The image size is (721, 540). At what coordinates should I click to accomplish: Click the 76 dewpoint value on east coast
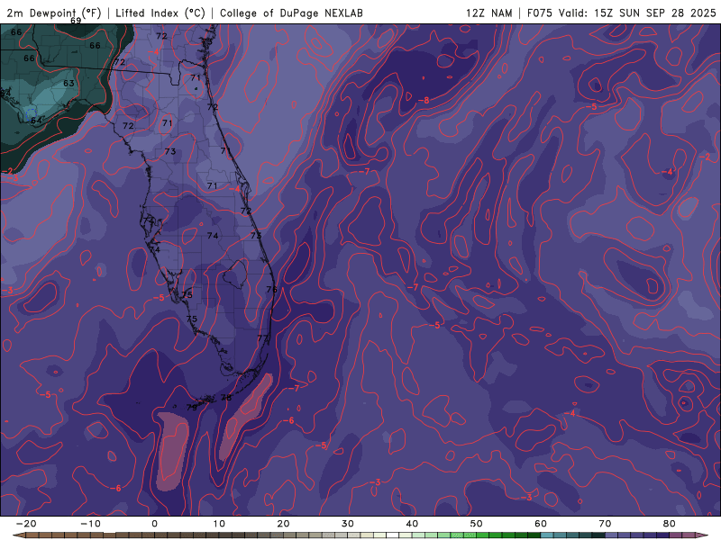click(x=272, y=289)
